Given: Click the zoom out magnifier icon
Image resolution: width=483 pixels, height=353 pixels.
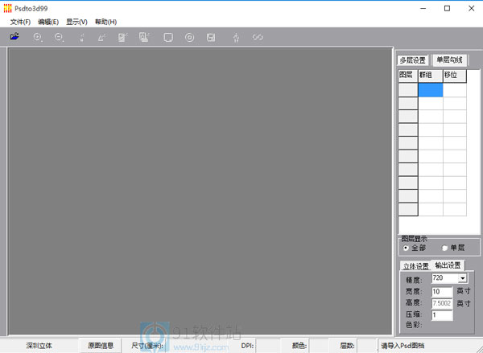Looking at the screenshot, I should [60, 37].
